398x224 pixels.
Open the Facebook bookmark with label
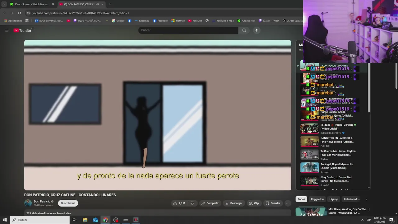click(x=160, y=21)
